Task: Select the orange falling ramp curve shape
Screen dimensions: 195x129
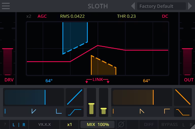Action: [183, 97]
